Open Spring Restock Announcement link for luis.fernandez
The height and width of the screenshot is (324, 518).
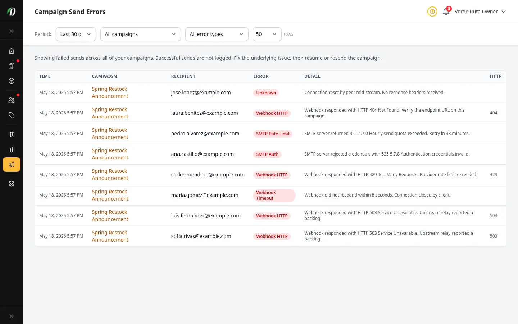point(110,216)
